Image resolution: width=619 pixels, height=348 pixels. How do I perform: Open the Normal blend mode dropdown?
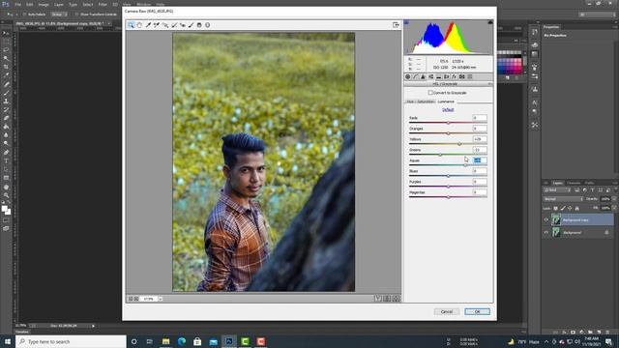[x=563, y=199]
